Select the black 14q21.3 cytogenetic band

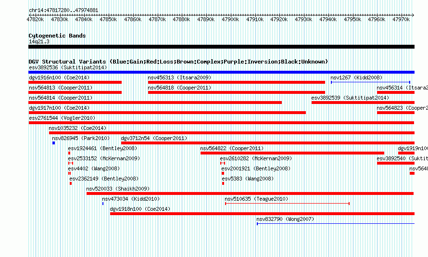221,47
